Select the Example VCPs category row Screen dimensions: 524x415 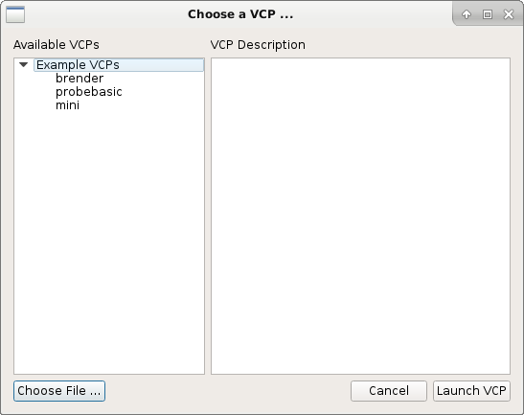(x=119, y=65)
